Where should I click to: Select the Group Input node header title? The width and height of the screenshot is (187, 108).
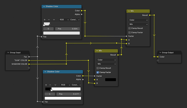point(15,53)
